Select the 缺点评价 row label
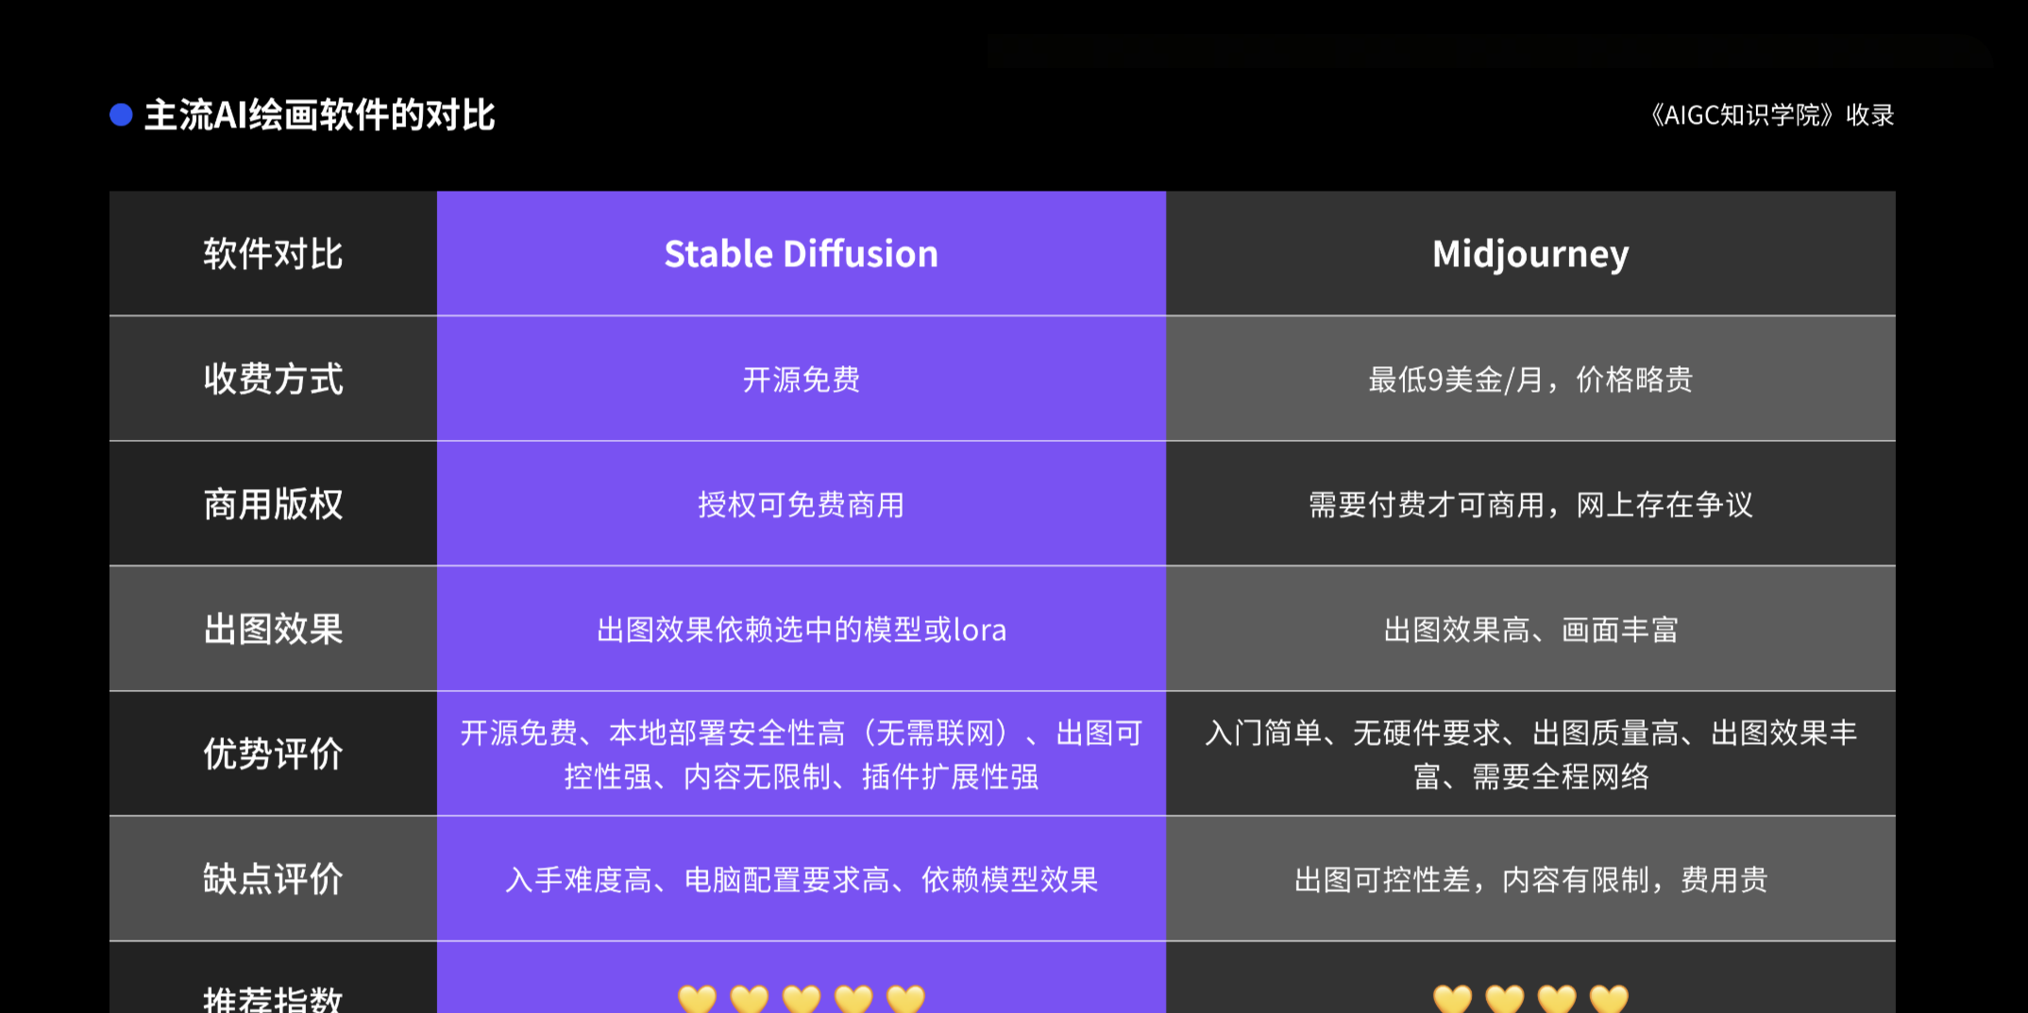This screenshot has height=1013, width=2028. pyautogui.click(x=273, y=879)
